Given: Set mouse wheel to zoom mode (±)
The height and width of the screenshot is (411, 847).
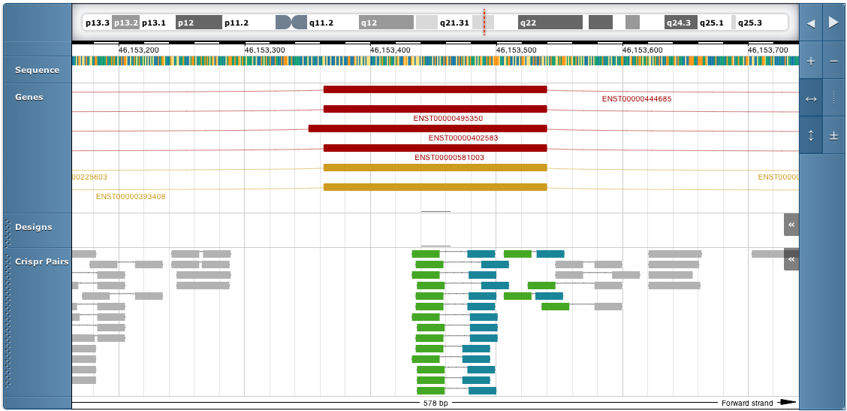Looking at the screenshot, I should 833,136.
